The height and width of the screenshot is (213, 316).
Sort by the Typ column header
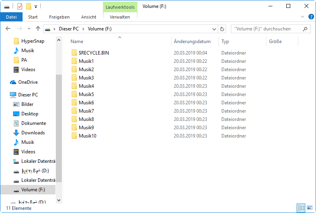(242, 41)
